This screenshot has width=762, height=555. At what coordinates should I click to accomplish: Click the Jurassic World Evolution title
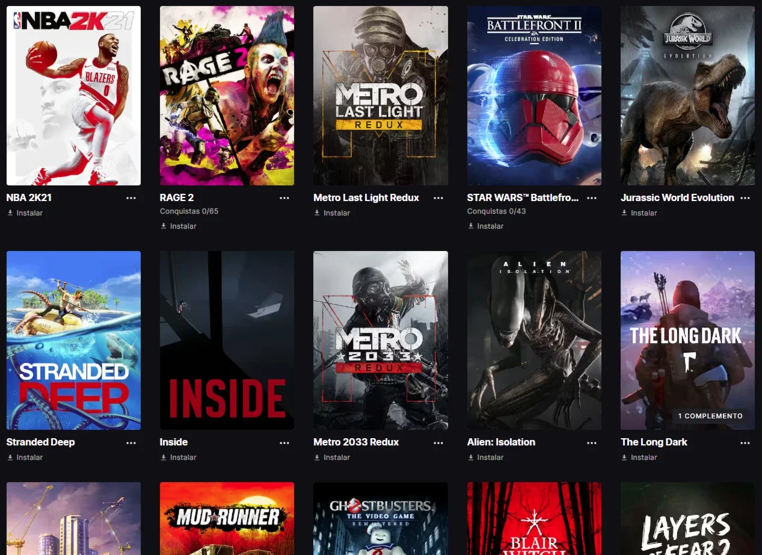[x=677, y=197]
